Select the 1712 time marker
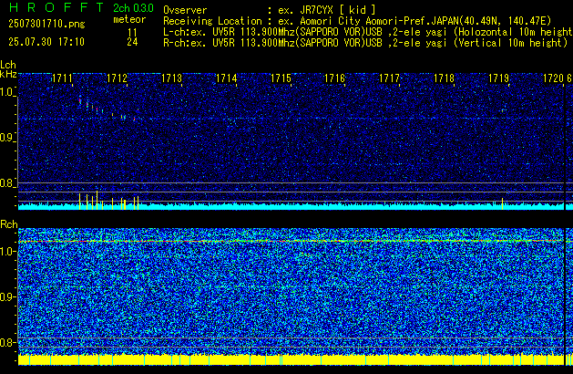The height and width of the screenshot is (374, 573). (x=117, y=78)
